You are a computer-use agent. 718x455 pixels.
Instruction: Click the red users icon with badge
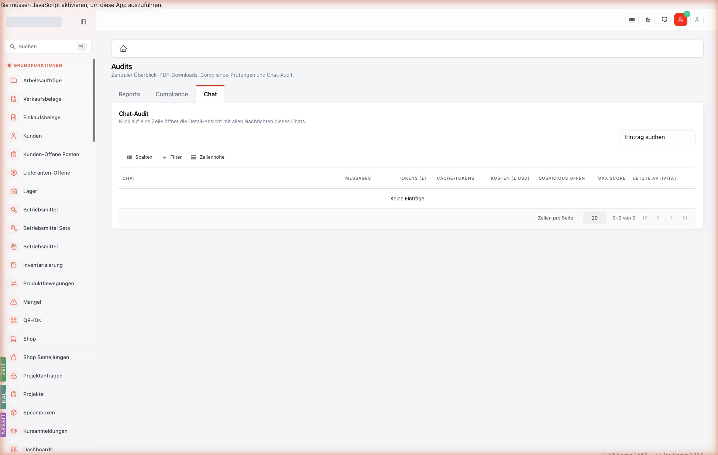click(x=681, y=20)
